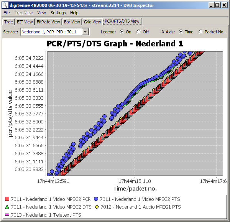The image size is (230, 222).
Task: Click the yellow diamond Audio PTS legend marker
Action: (97, 207)
